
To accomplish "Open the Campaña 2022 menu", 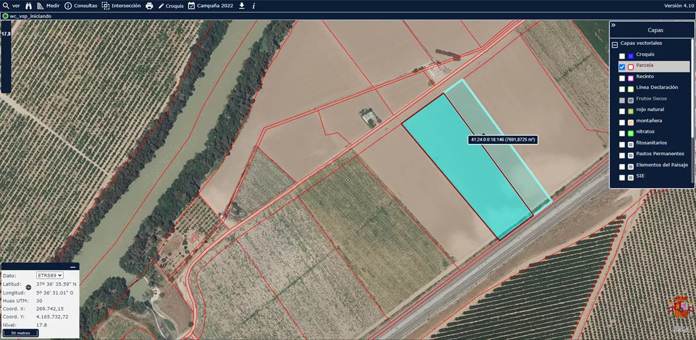I will pos(210,6).
